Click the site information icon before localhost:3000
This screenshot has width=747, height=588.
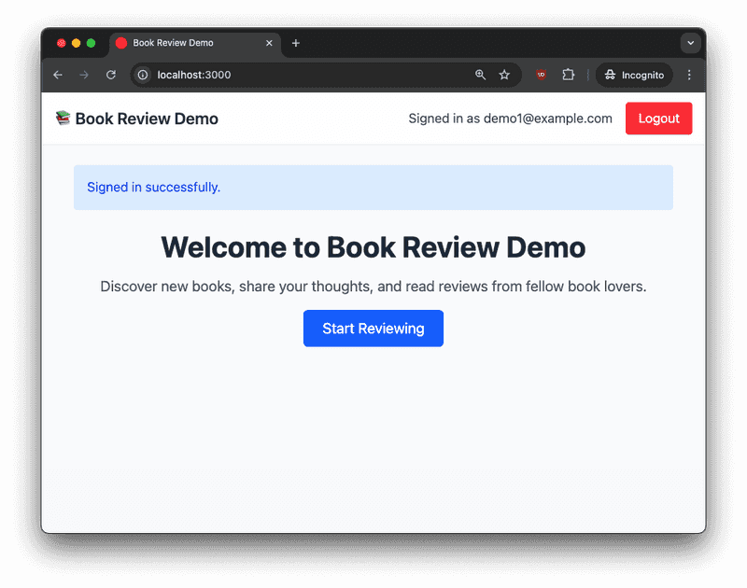141,75
